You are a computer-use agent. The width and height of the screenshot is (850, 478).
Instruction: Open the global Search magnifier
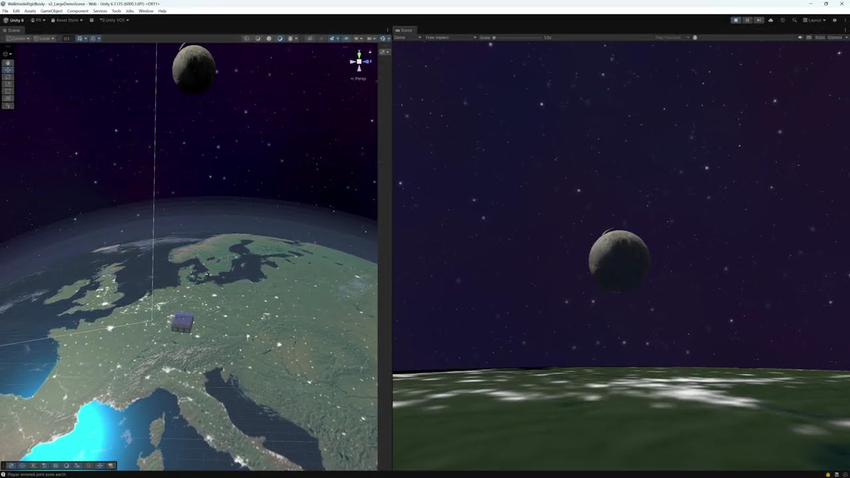pyautogui.click(x=794, y=20)
